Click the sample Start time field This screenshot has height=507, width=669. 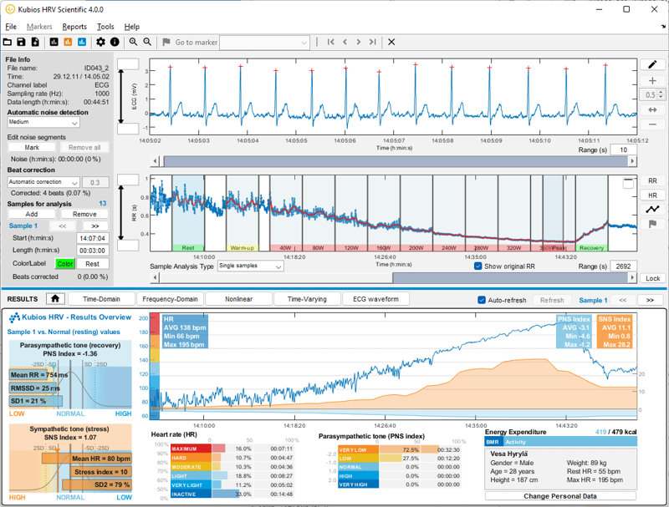[93, 238]
